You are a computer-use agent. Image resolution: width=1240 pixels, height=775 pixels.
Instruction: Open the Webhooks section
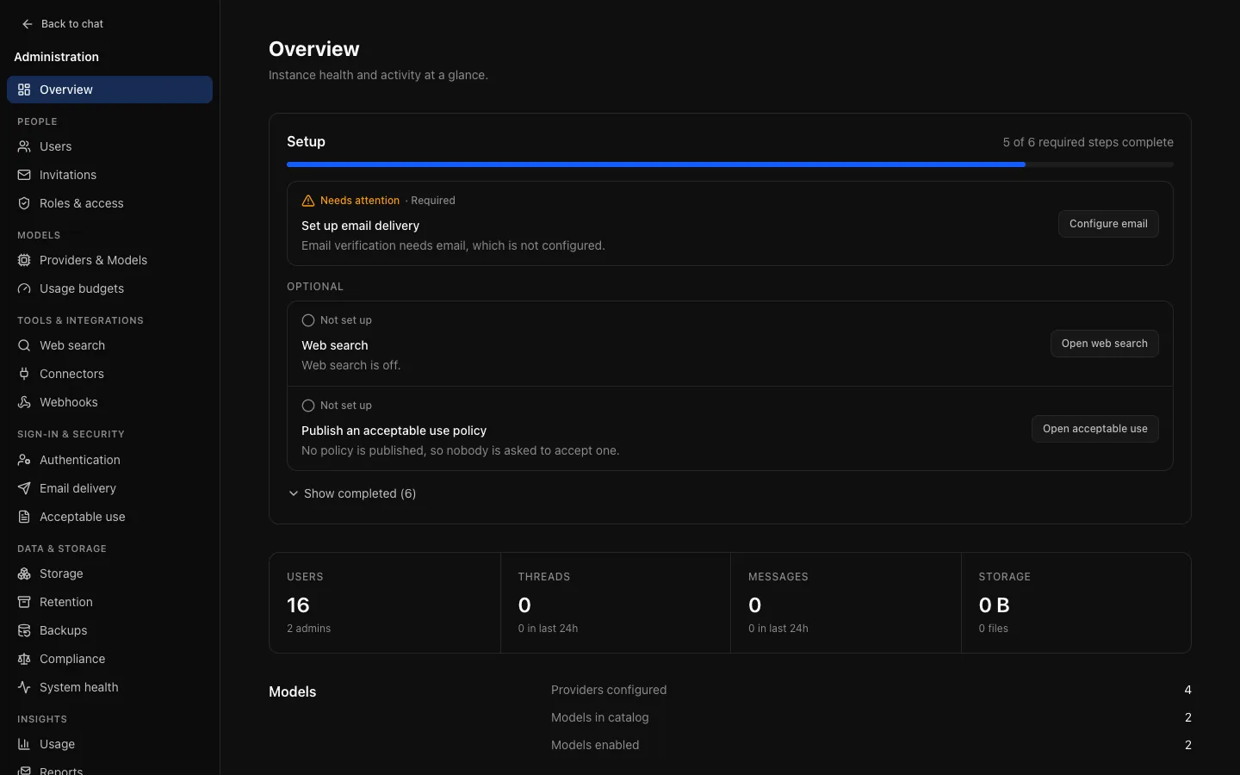point(109,402)
